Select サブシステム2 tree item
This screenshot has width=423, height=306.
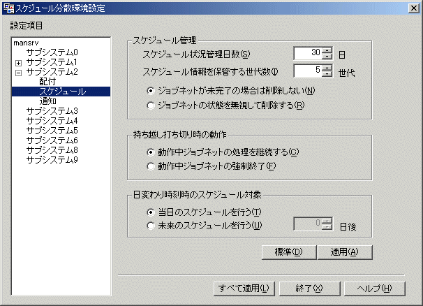(x=52, y=72)
